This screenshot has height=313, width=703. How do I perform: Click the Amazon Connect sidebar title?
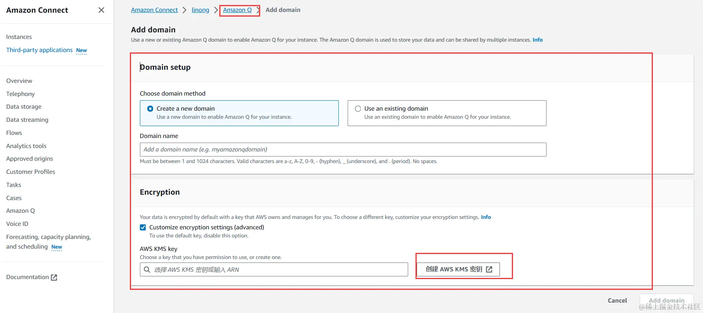pyautogui.click(x=37, y=10)
